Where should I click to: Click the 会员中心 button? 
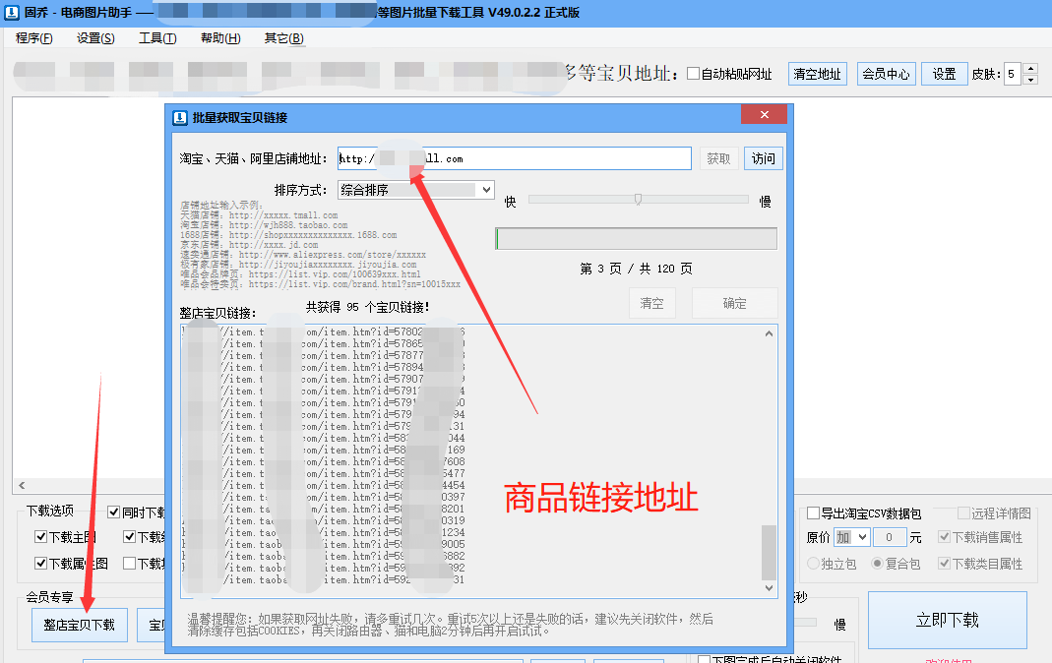[885, 73]
